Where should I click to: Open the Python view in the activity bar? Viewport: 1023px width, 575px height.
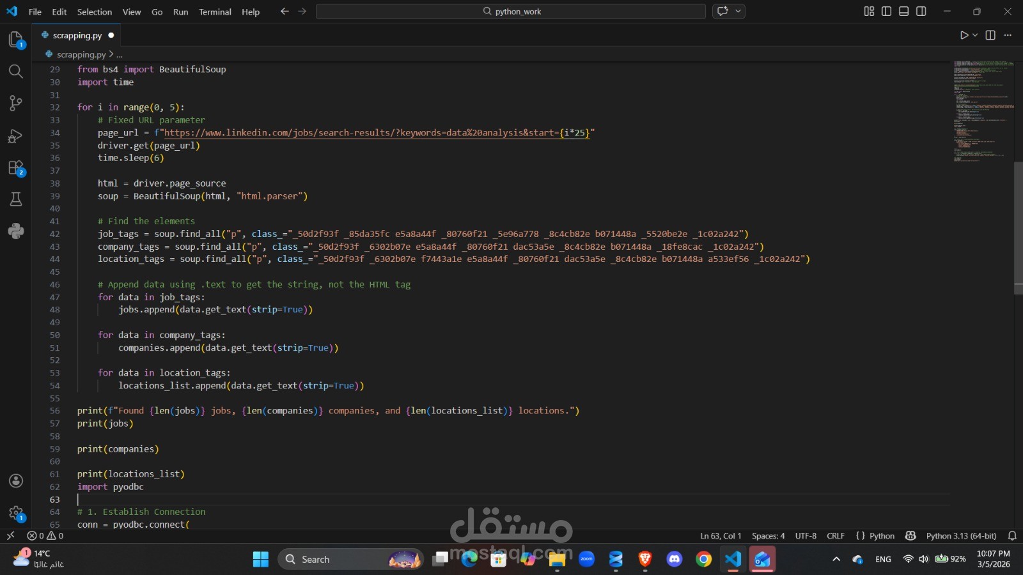point(16,231)
